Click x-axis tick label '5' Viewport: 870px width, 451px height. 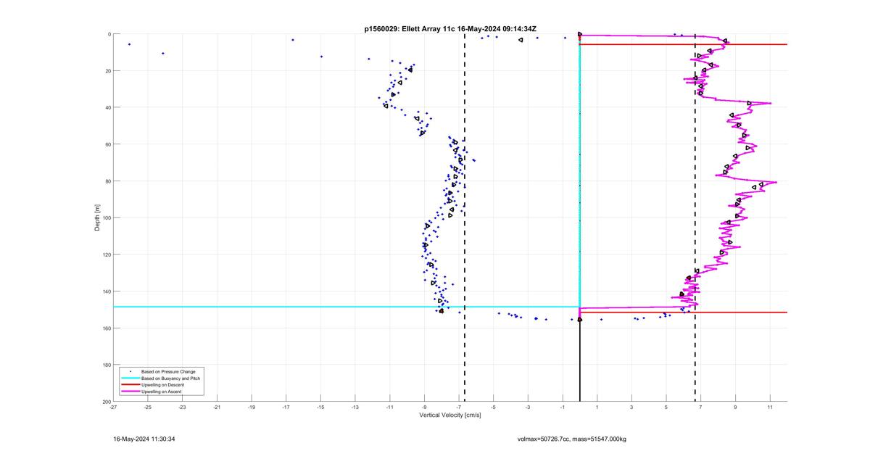coord(666,407)
